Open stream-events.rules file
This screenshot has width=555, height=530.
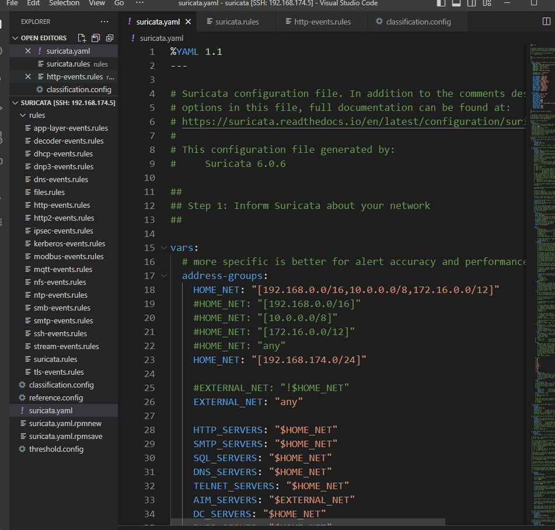click(64, 346)
